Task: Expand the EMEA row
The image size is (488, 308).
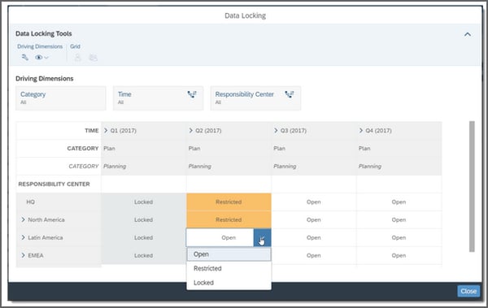Action: (x=23, y=255)
